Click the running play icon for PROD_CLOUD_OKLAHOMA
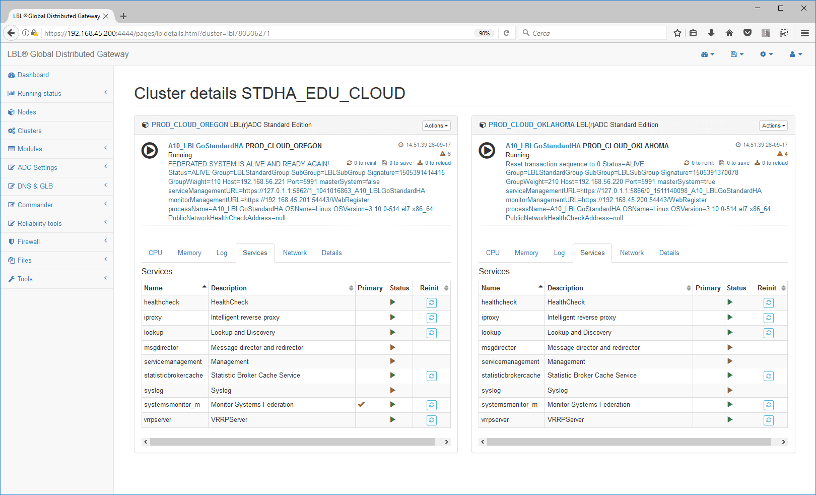 click(487, 150)
